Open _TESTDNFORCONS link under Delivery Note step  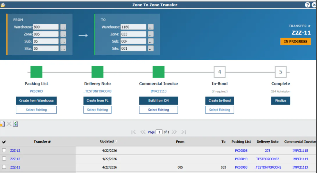pyautogui.click(x=97, y=91)
